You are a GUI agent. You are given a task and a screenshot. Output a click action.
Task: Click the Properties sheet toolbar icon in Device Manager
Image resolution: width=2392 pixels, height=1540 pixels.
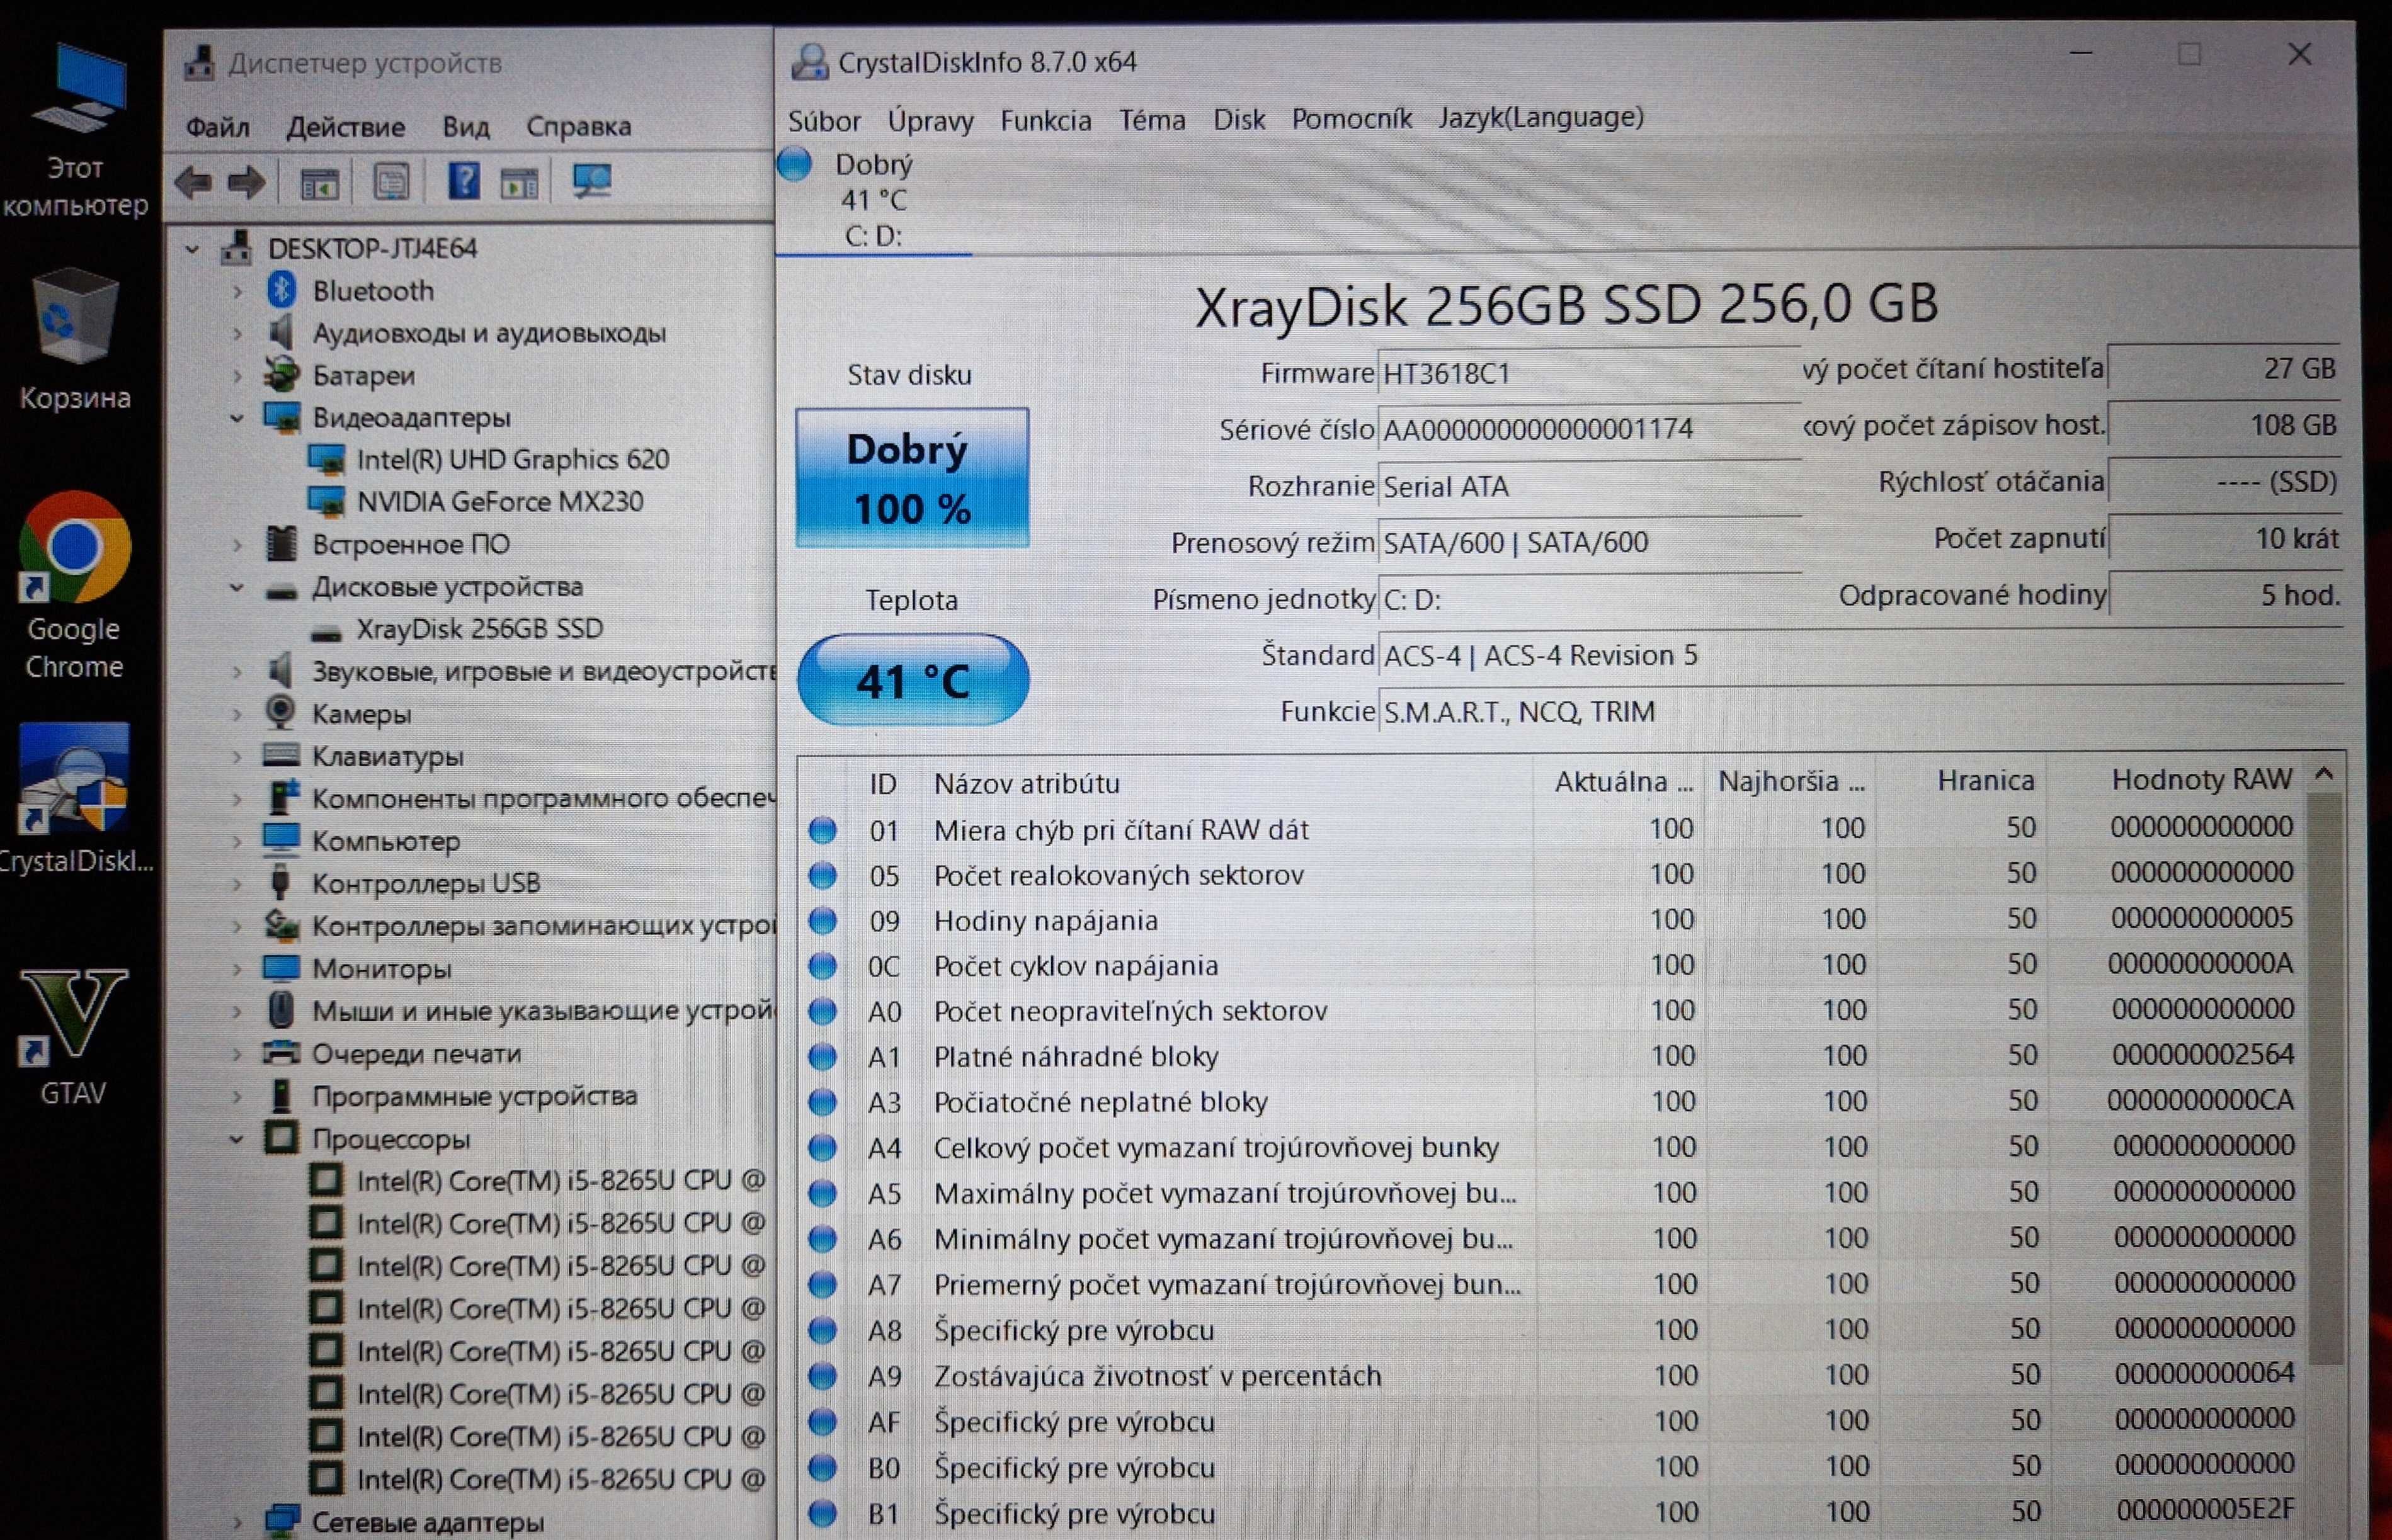coord(391,182)
